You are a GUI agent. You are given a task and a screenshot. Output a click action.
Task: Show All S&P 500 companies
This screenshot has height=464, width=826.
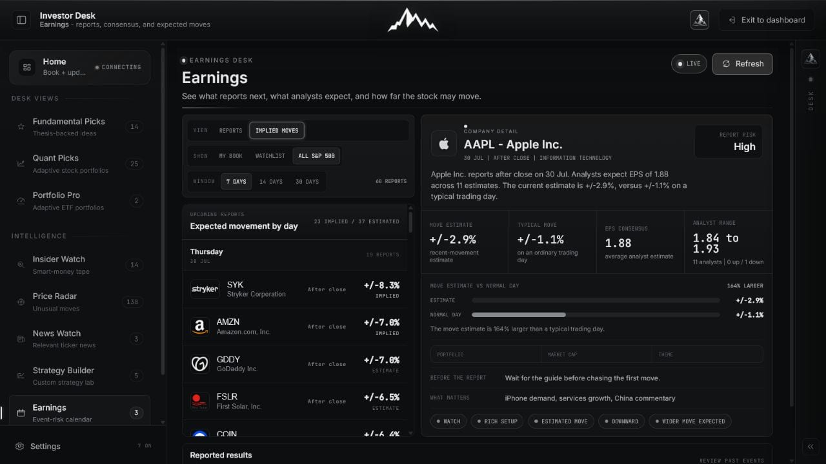(316, 156)
